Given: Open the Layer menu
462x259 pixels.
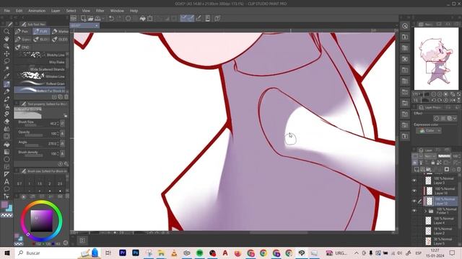Looking at the screenshot, I should (56, 11).
